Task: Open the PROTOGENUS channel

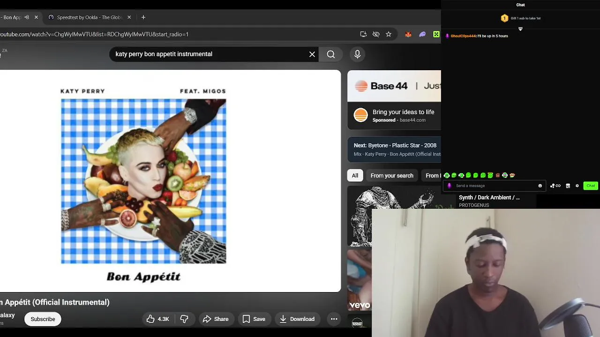Action: pos(474,205)
